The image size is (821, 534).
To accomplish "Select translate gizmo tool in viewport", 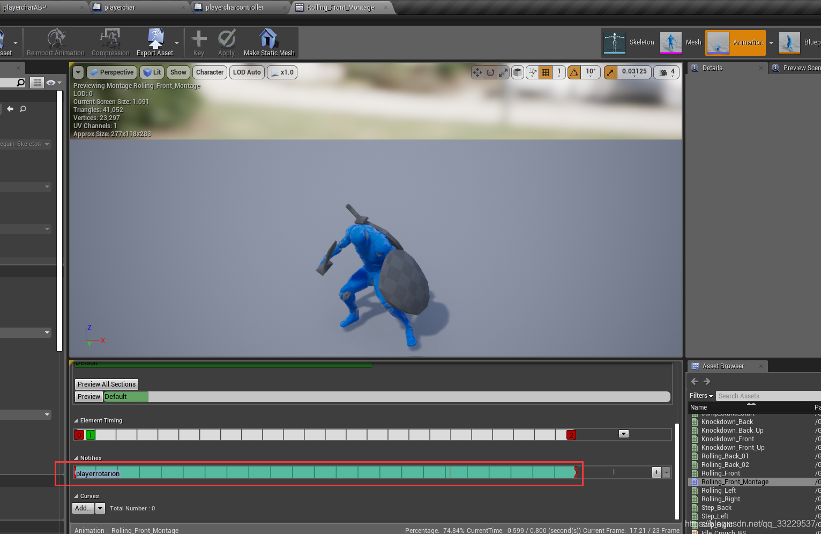I will 477,72.
